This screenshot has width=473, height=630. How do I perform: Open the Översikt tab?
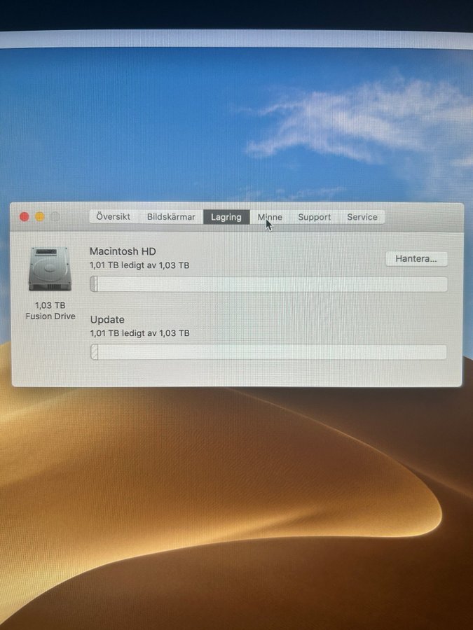[x=114, y=217]
